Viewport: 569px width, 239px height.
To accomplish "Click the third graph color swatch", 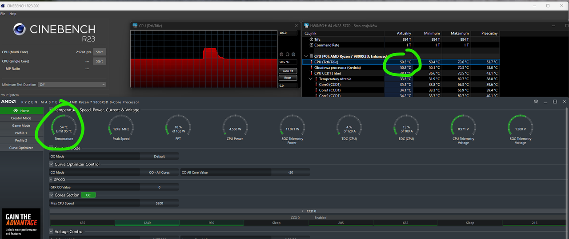I will click(293, 54).
